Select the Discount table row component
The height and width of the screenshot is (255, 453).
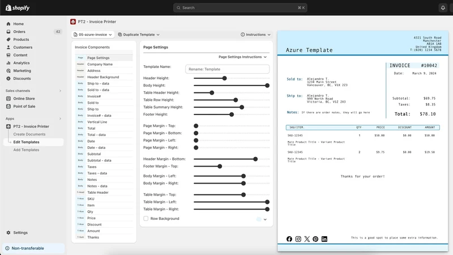[x=104, y=224]
